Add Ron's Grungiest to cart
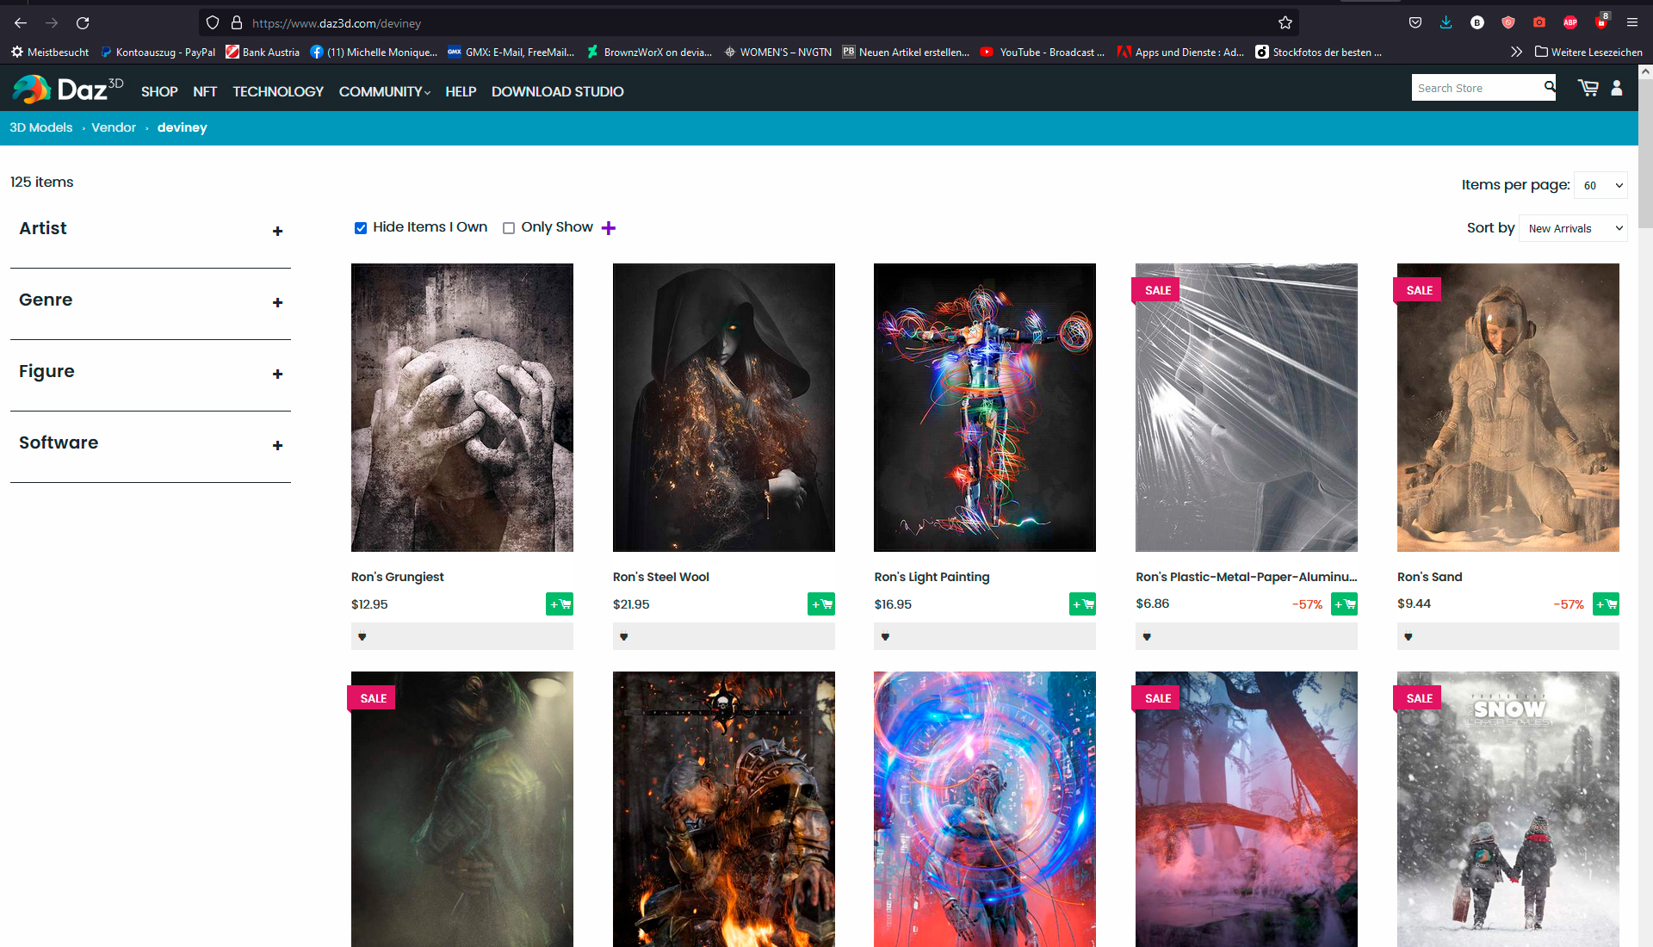1653x947 pixels. 560,604
